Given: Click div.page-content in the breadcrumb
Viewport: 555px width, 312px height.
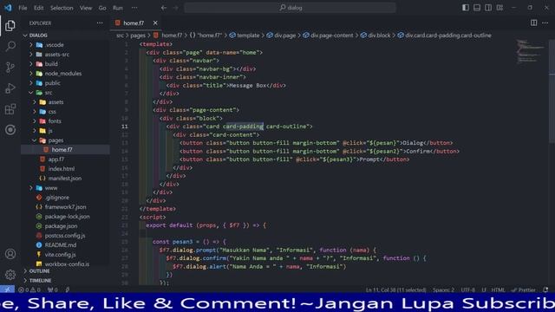Looking at the screenshot, I should tap(328, 36).
